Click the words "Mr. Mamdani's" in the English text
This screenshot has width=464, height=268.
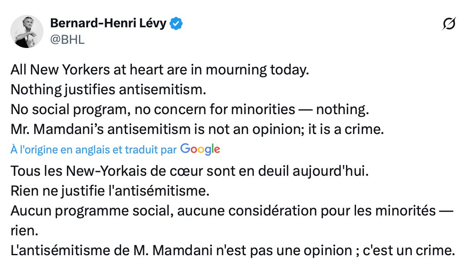53,129
